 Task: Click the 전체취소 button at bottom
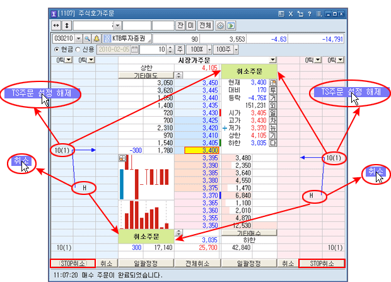(196, 262)
